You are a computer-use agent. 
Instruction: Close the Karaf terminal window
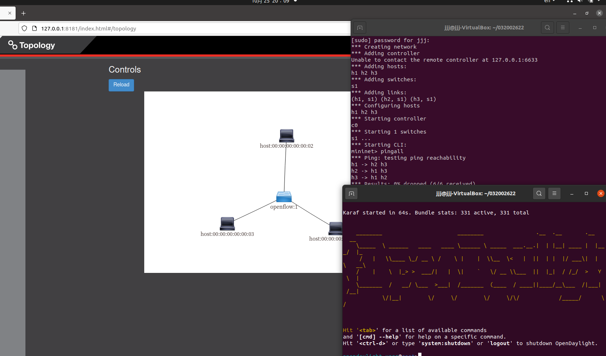pyautogui.click(x=601, y=193)
